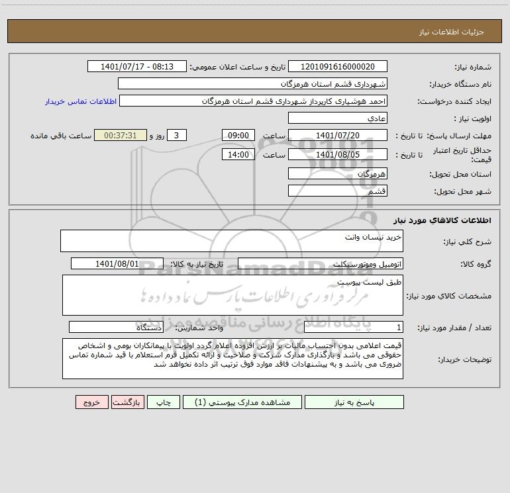Click buyer name field شهرداری قشم استان هرمزگان
Image resolution: width=510 pixels, height=493 pixels.
click(x=252, y=83)
